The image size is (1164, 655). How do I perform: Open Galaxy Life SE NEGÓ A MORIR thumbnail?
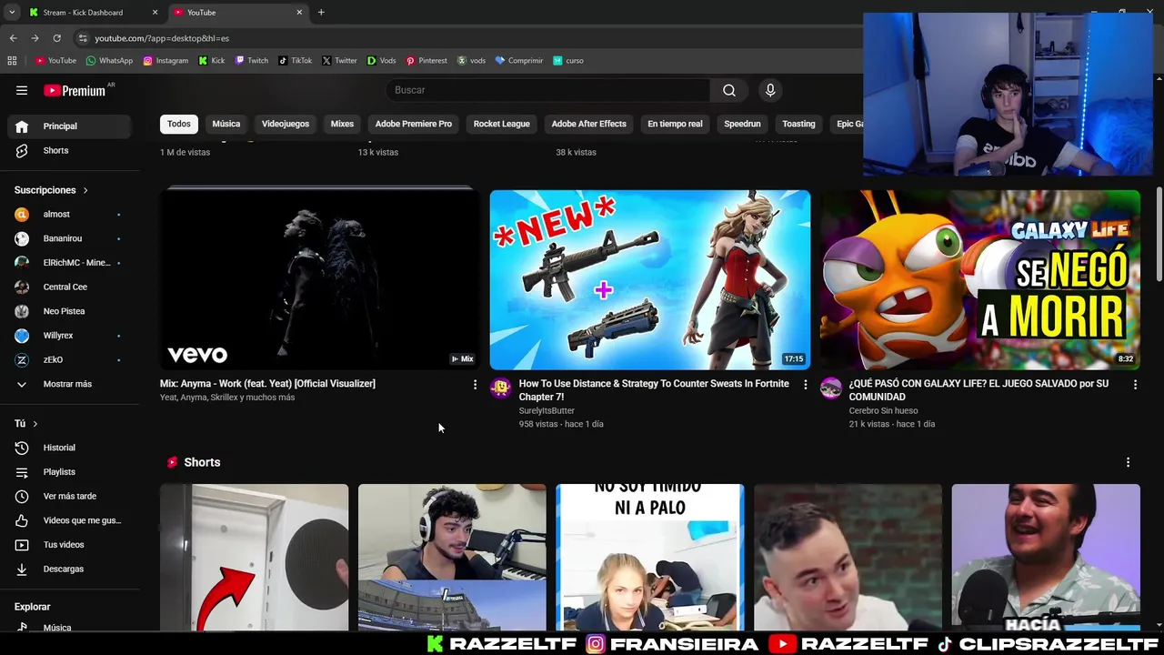980,279
